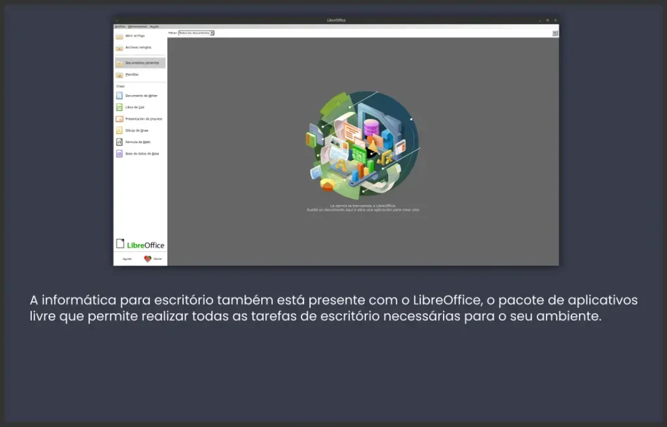Create a new Dibujo de Draw
The image size is (667, 427).
pyautogui.click(x=140, y=131)
